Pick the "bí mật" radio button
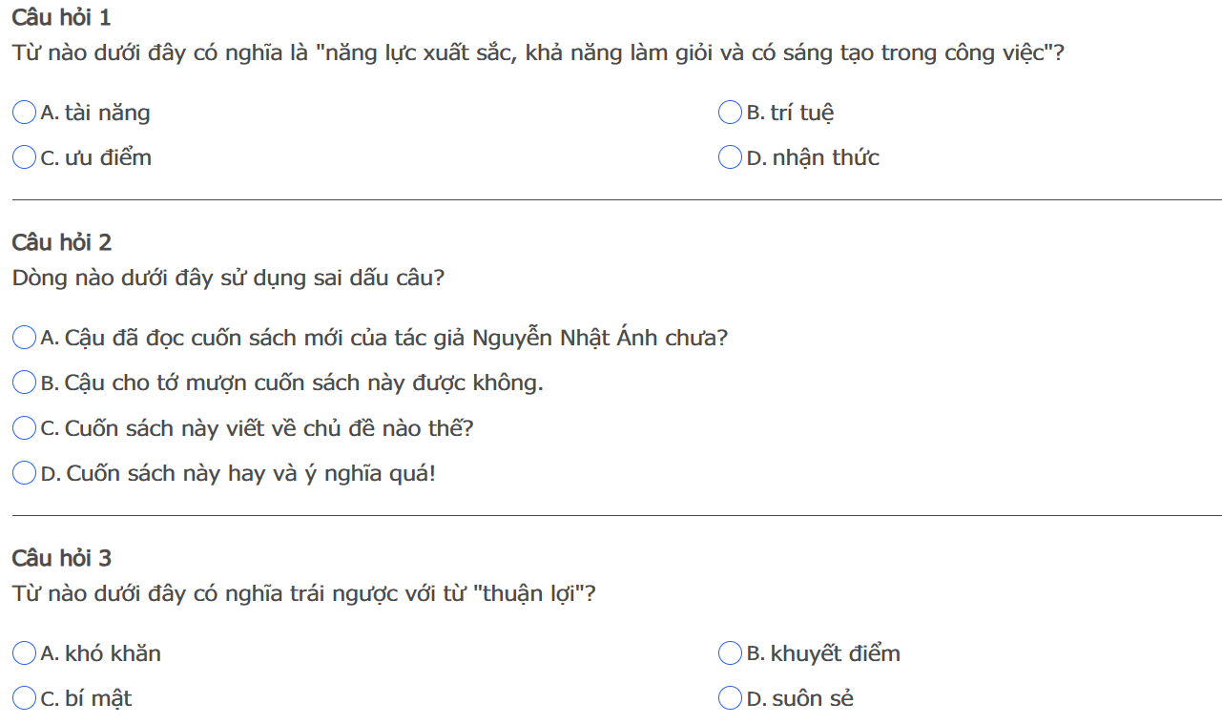This screenshot has height=724, width=1222. coord(25,698)
